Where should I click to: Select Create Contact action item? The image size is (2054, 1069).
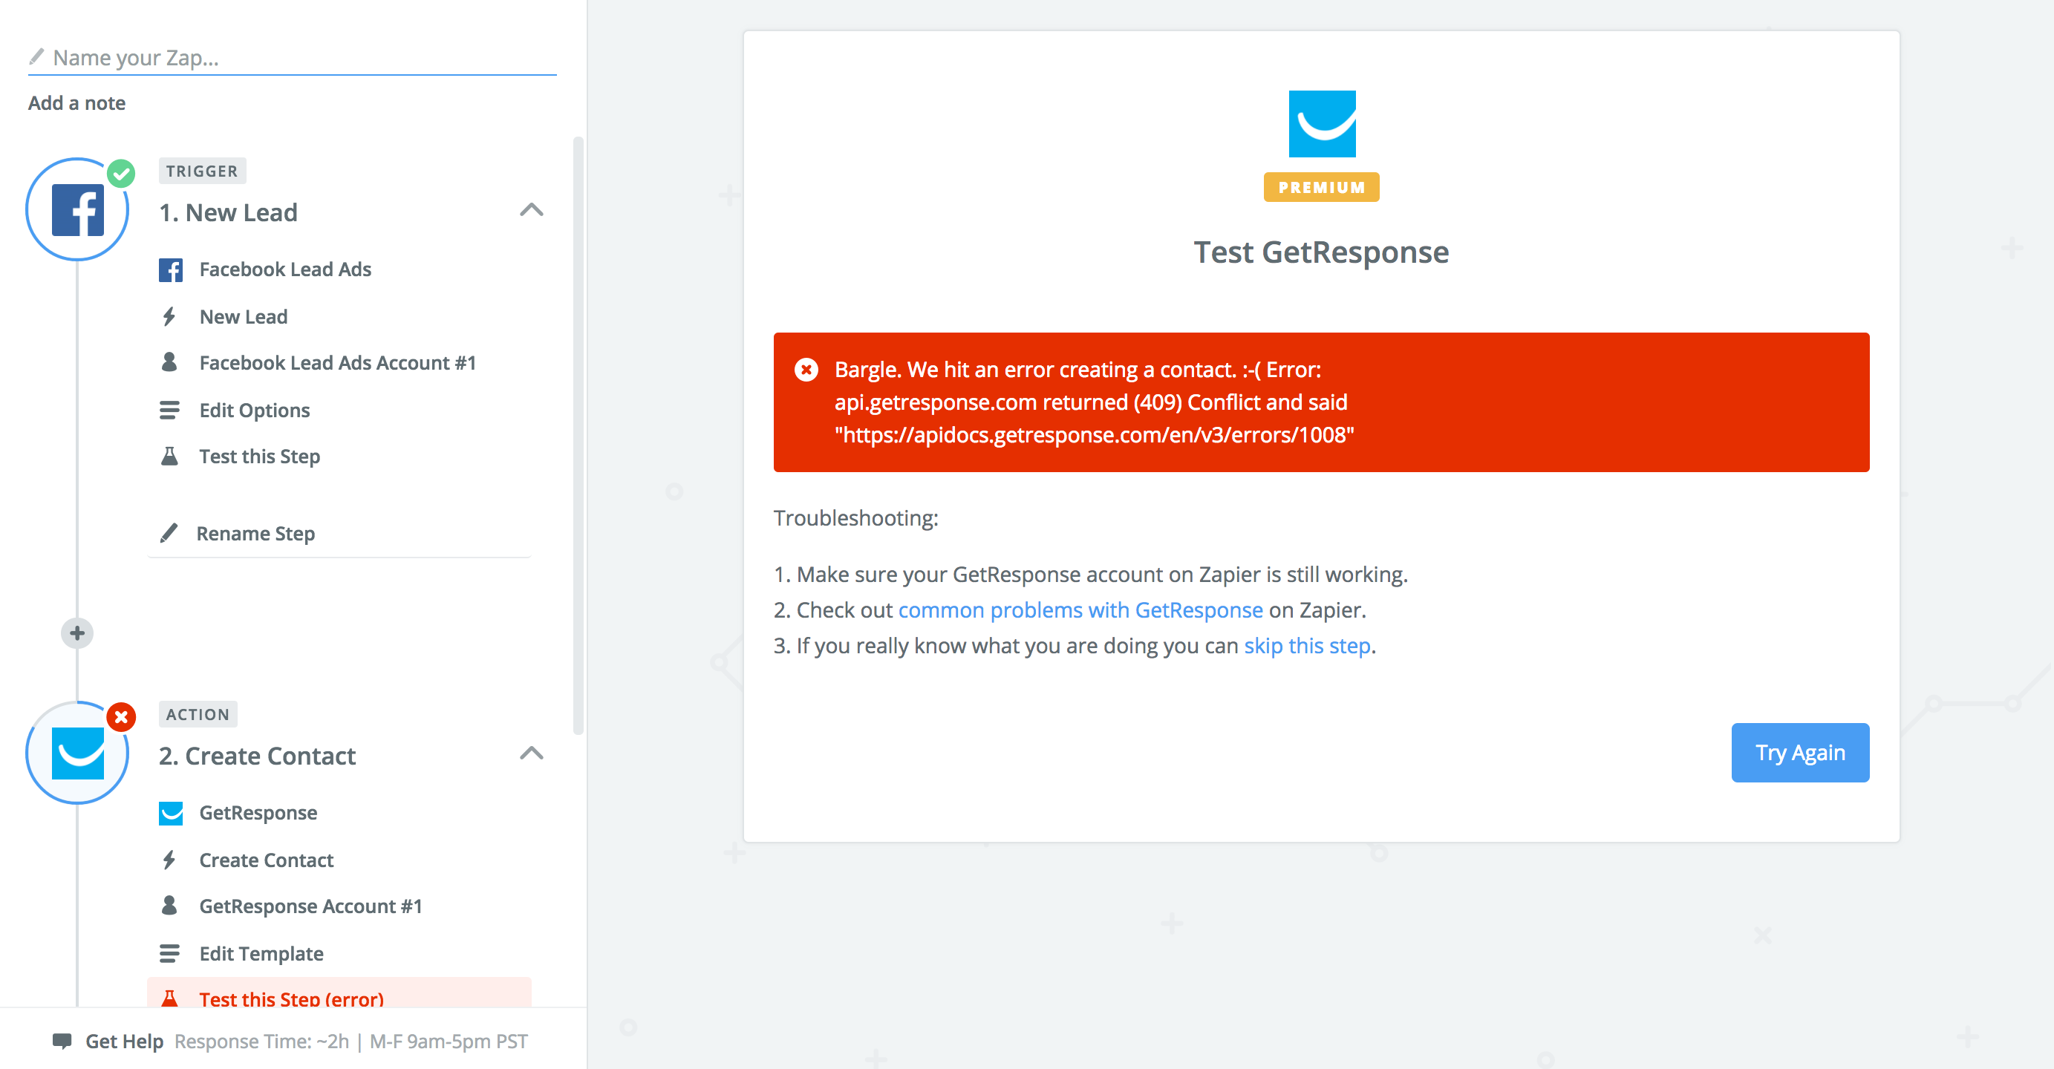(267, 860)
